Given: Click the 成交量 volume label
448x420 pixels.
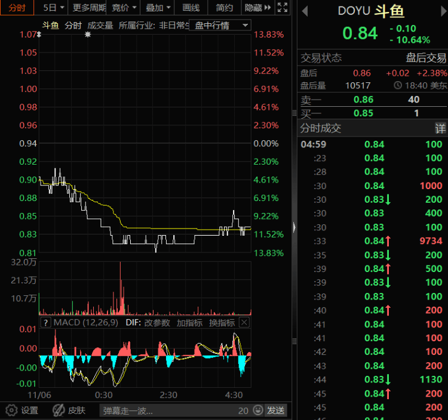Looking at the screenshot, I should (100, 26).
